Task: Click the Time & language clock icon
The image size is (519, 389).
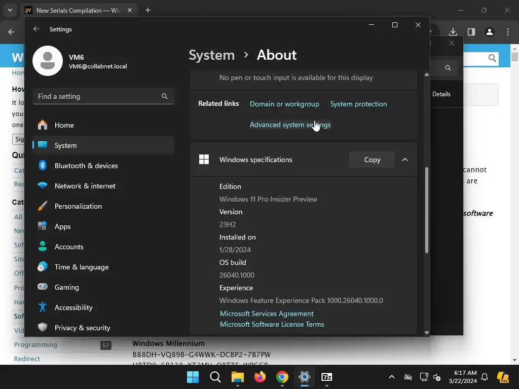Action: (x=43, y=266)
